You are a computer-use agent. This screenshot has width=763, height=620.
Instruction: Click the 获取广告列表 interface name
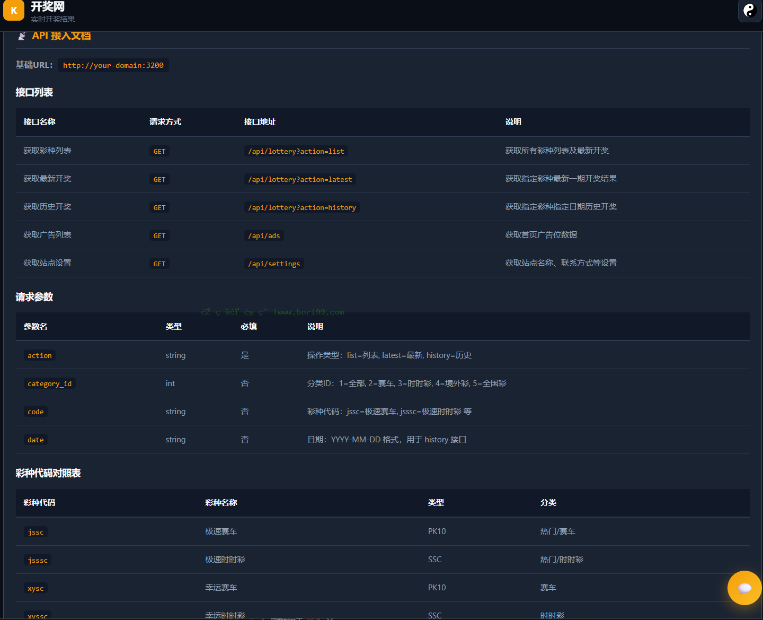point(47,235)
